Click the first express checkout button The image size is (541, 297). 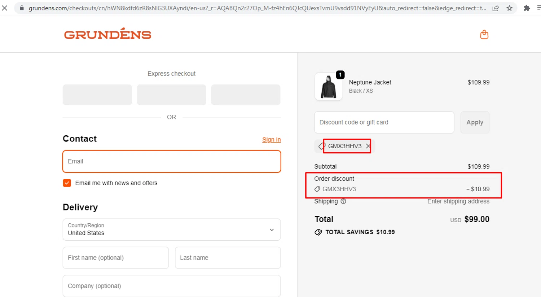pos(97,95)
